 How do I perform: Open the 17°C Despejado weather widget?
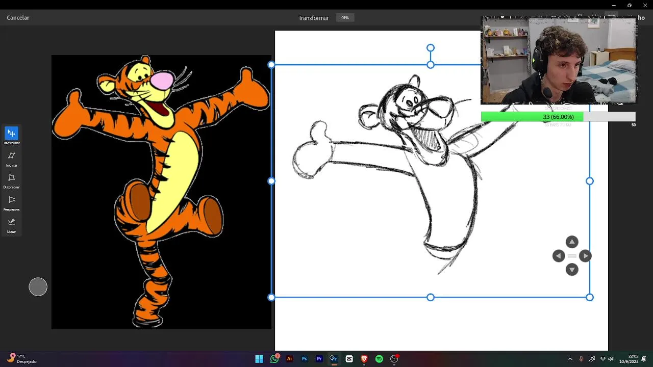23,359
